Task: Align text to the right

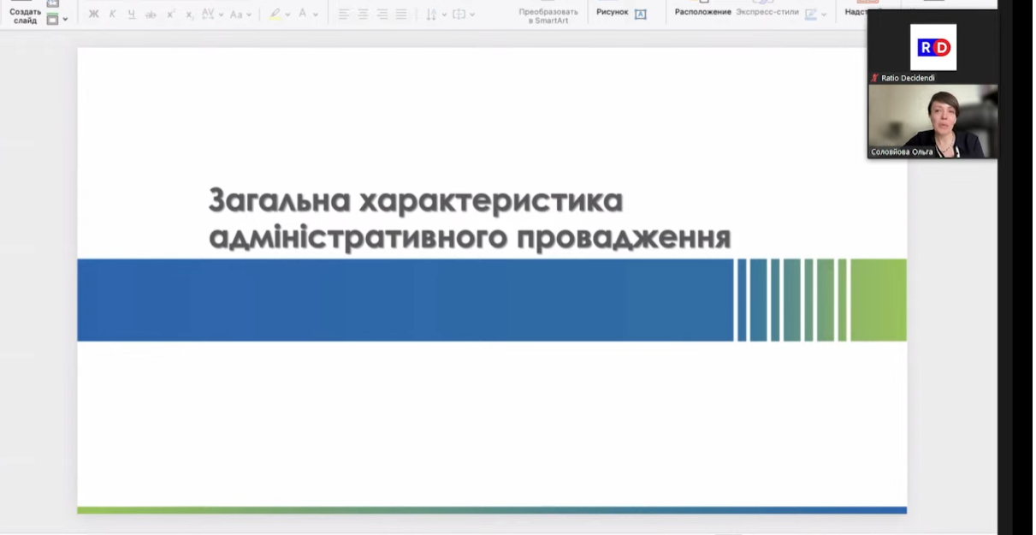Action: [382, 15]
